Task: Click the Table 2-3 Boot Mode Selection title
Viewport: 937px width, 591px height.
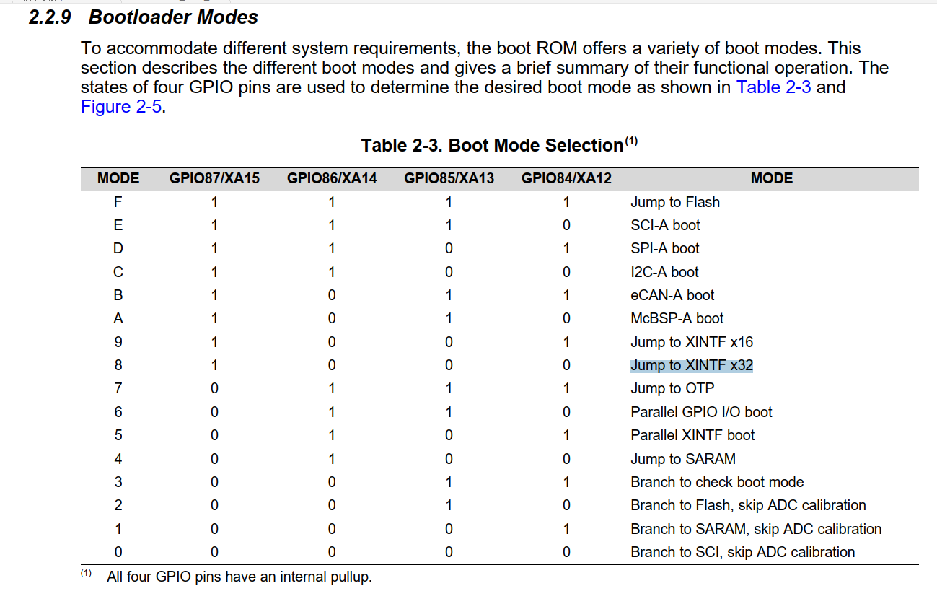Action: [492, 146]
